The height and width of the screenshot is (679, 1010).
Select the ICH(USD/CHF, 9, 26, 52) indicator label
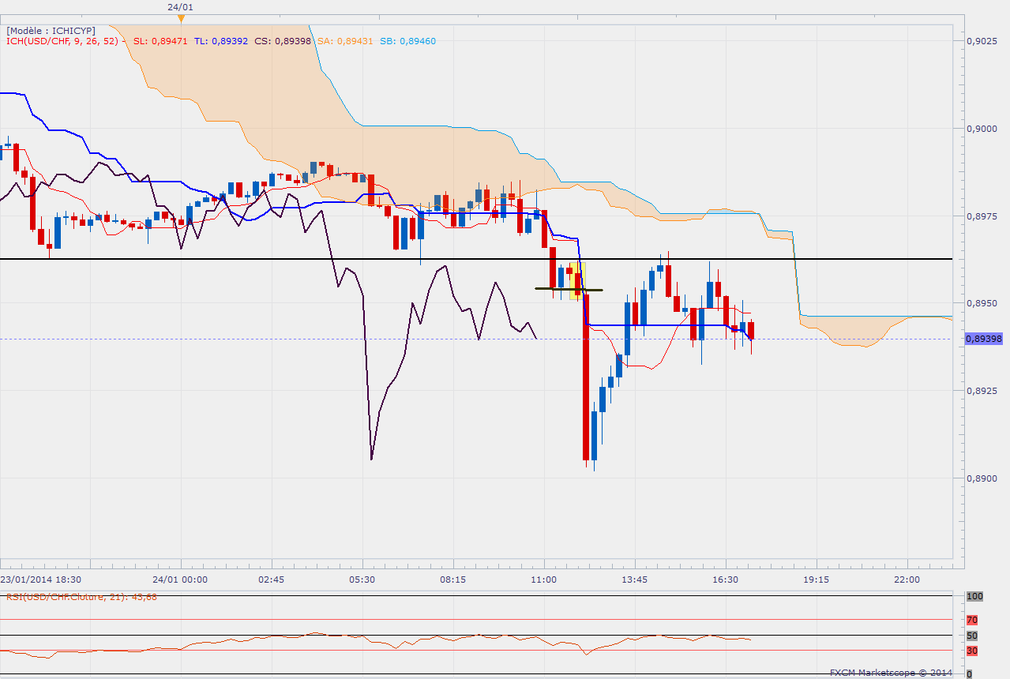[63, 41]
